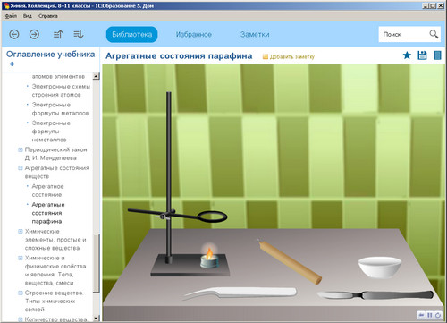Click the save floppy disk icon
The height and width of the screenshot is (323, 447).
click(x=422, y=55)
